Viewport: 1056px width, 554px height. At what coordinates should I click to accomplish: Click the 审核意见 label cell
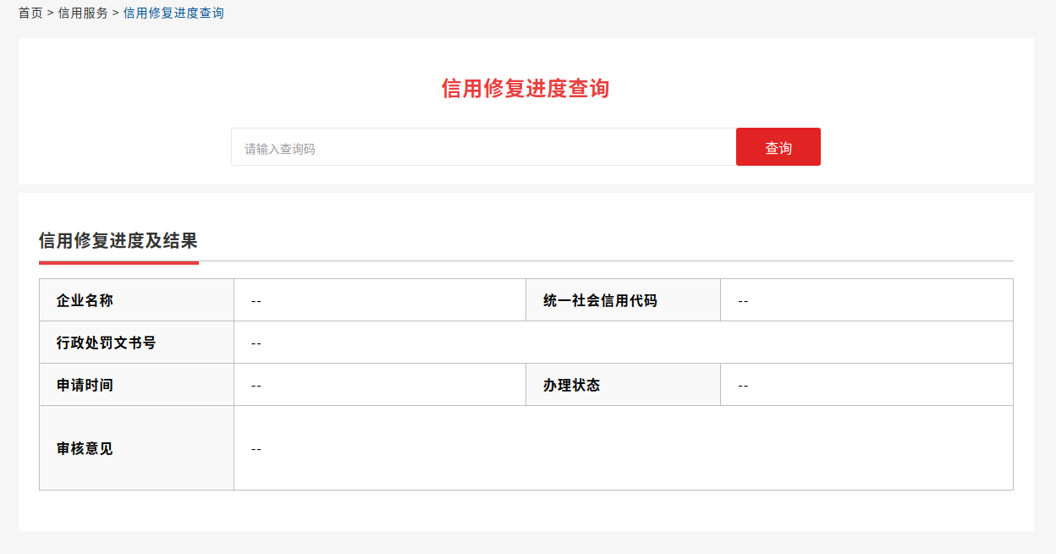[136, 448]
